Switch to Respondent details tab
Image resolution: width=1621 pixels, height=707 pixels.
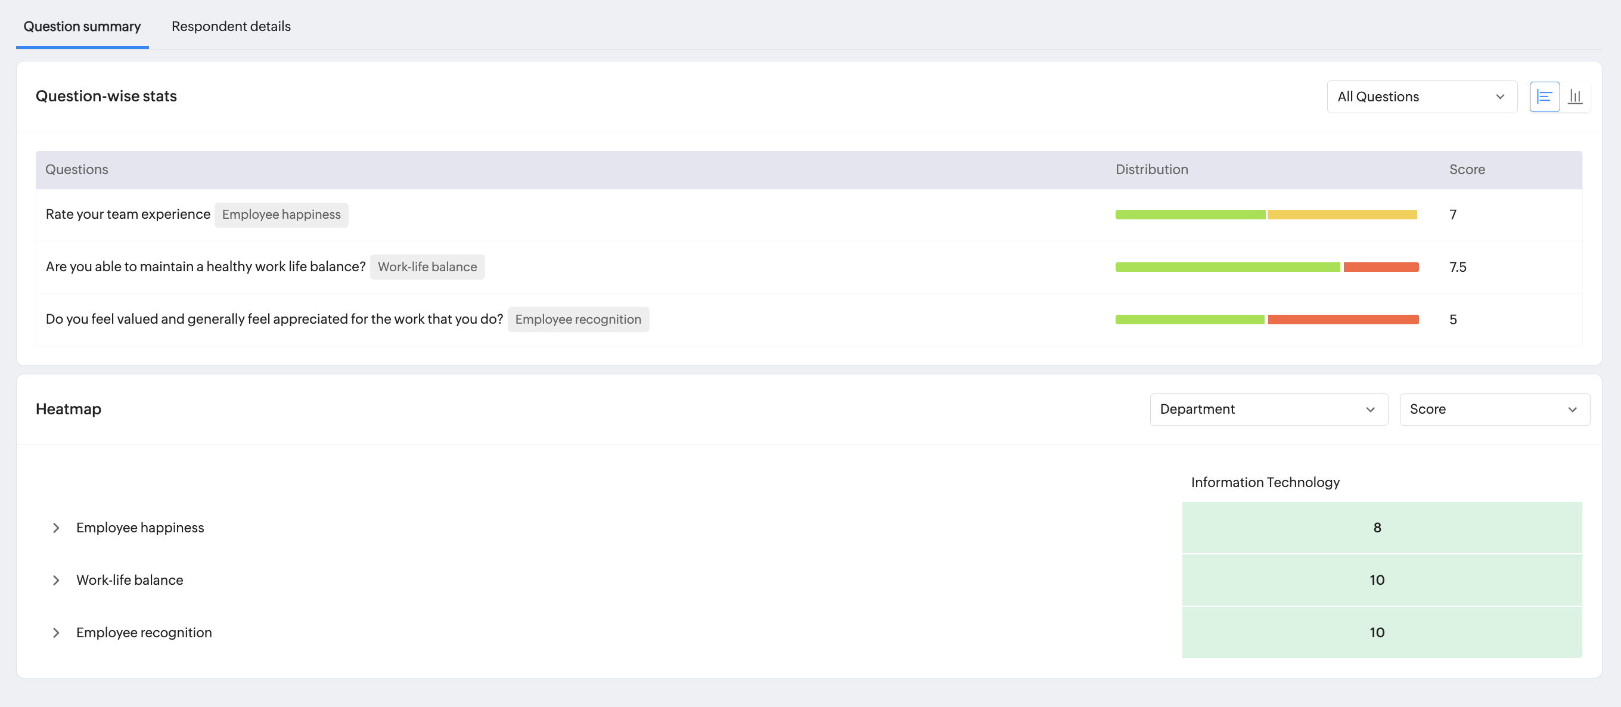click(231, 26)
